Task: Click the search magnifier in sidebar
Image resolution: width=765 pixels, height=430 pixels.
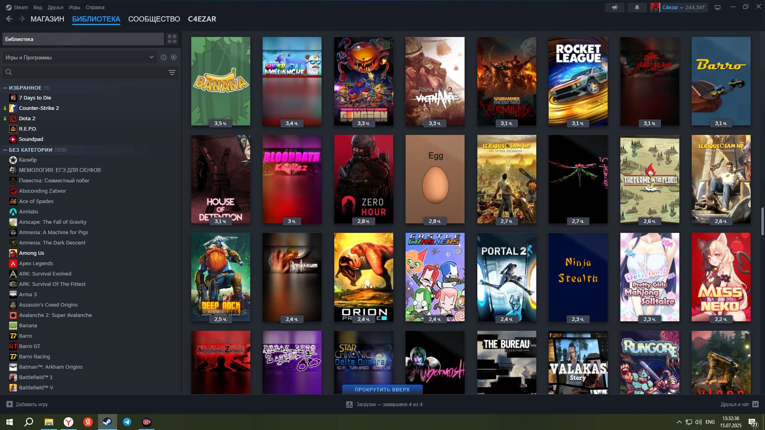Action: 9,72
